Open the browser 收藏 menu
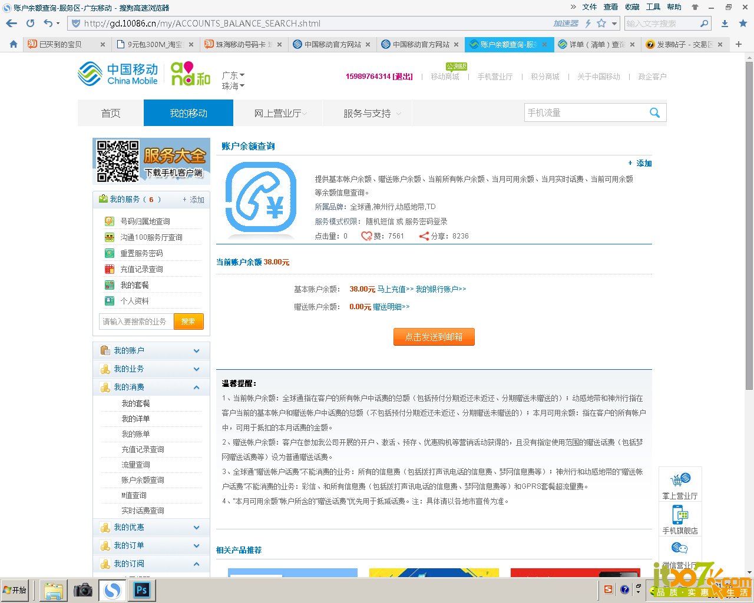Screen dimensions: 754x603 632,7
